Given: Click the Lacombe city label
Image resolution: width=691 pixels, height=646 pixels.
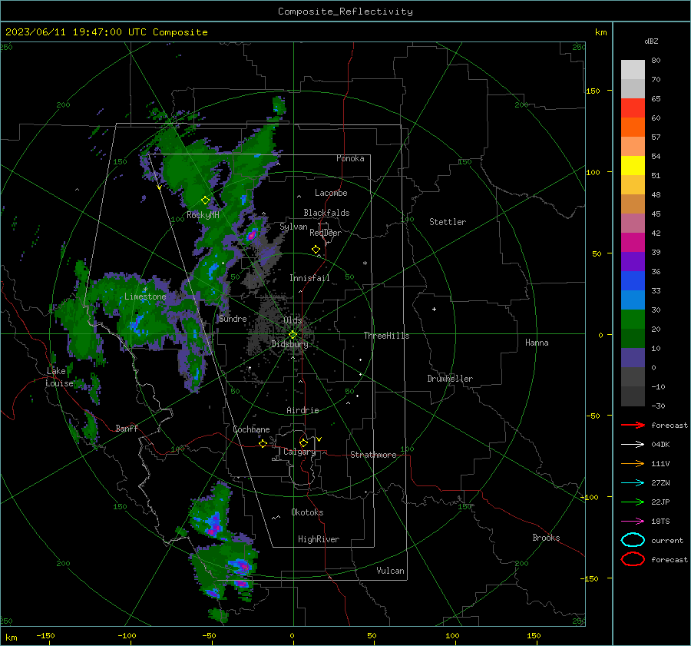Looking at the screenshot, I should 331,193.
